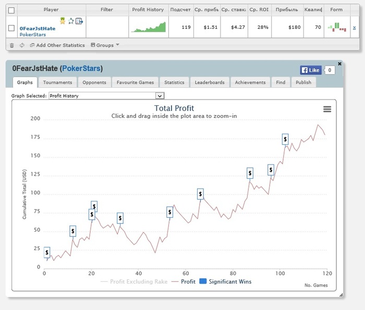Viewport: 365px width, 310px height.
Task: Expand the Groups dropdown menu
Action: pyautogui.click(x=105, y=45)
